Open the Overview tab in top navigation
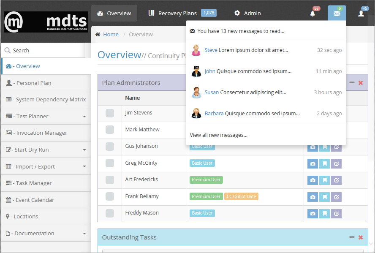This screenshot has width=375, height=253. click(x=114, y=13)
